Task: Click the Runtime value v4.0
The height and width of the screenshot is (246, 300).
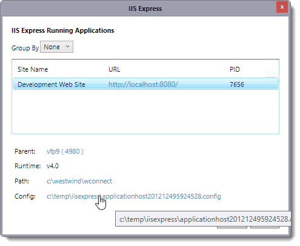Action: point(53,166)
